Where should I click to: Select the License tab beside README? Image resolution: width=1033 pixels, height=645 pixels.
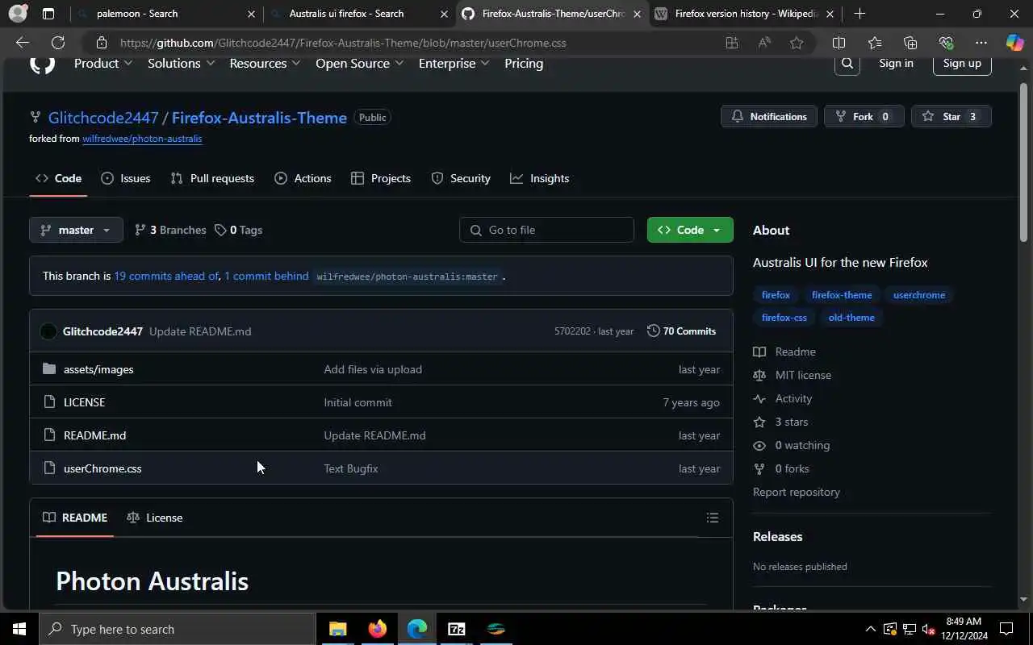click(x=155, y=518)
